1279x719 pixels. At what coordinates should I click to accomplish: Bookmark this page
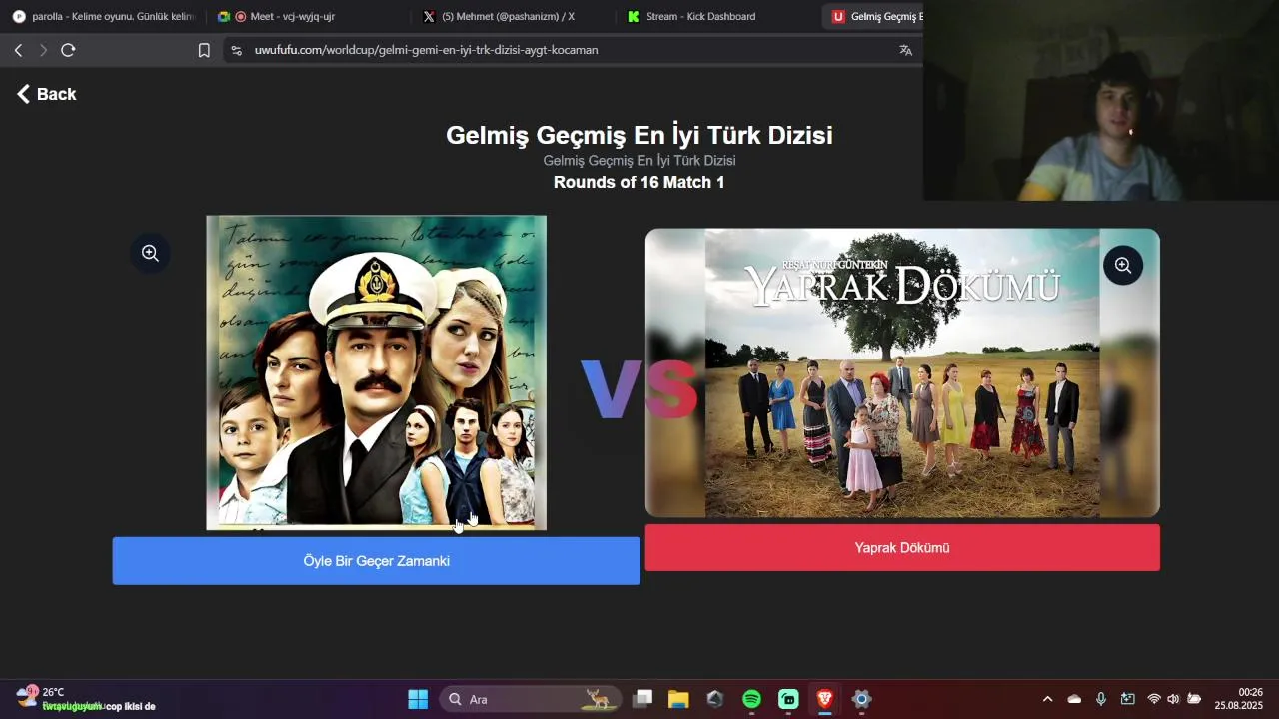click(204, 50)
